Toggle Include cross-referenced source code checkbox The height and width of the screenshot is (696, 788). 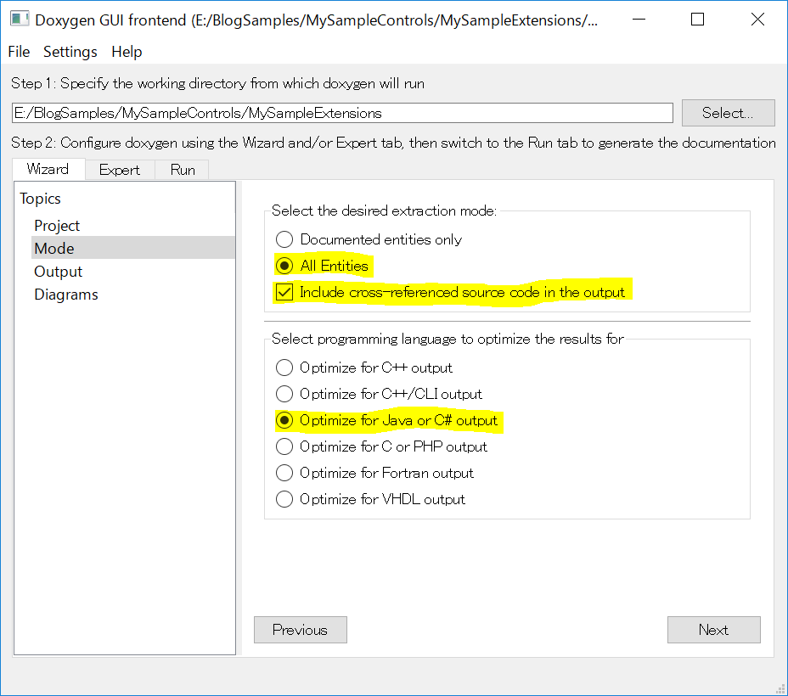pyautogui.click(x=284, y=292)
